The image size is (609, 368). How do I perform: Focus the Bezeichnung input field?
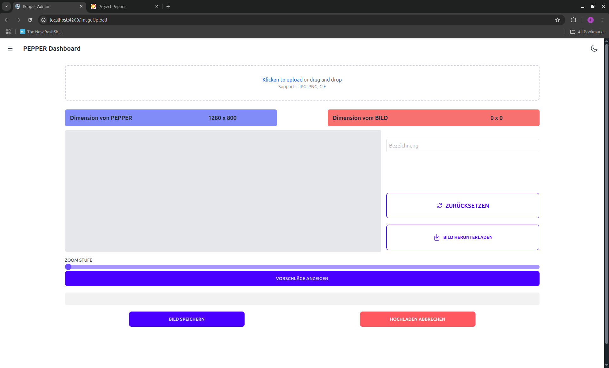coord(462,146)
